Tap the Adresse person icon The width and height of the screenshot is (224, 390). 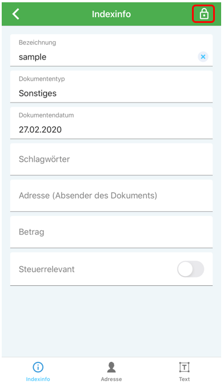111,367
